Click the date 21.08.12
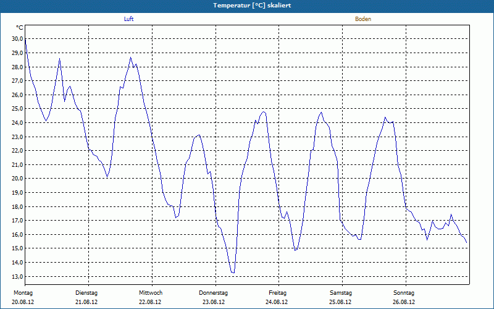Image resolution: width=494 pixels, height=309 pixels. click(86, 302)
